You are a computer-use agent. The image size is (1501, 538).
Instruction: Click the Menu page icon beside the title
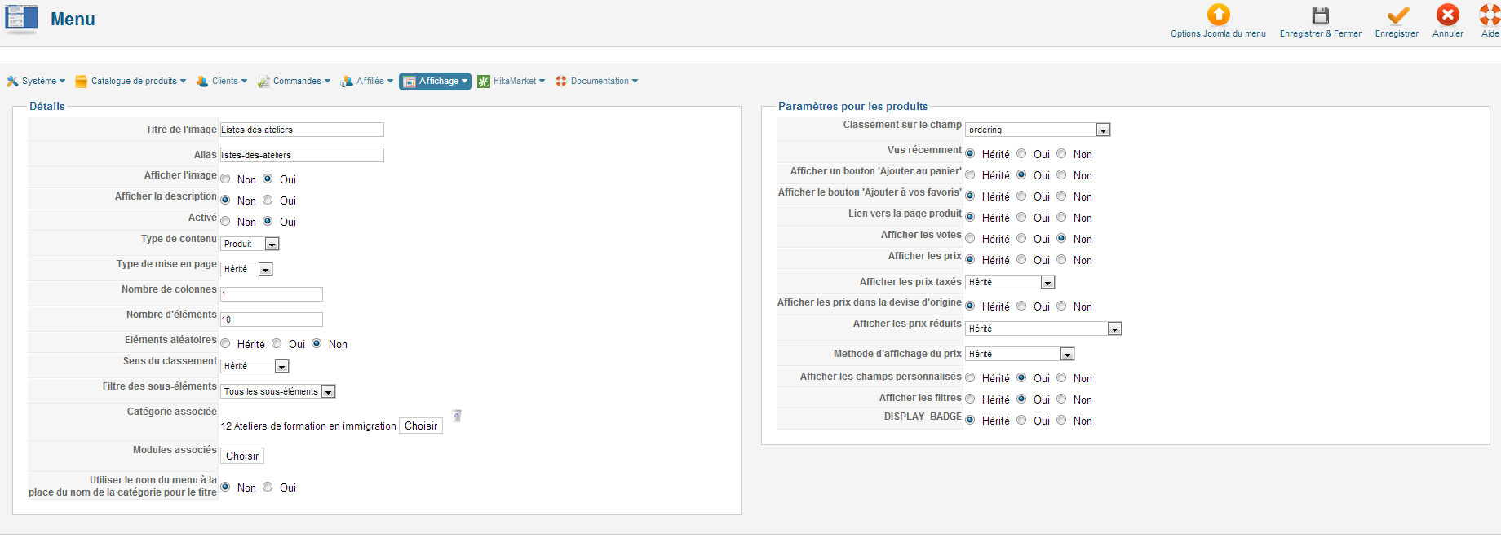pyautogui.click(x=21, y=20)
